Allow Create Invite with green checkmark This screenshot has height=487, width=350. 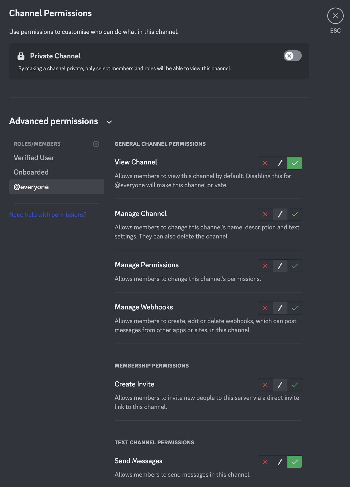(x=295, y=385)
